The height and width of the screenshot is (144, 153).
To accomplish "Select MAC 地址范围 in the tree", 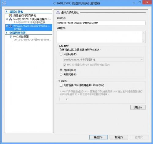I will point(21,36).
